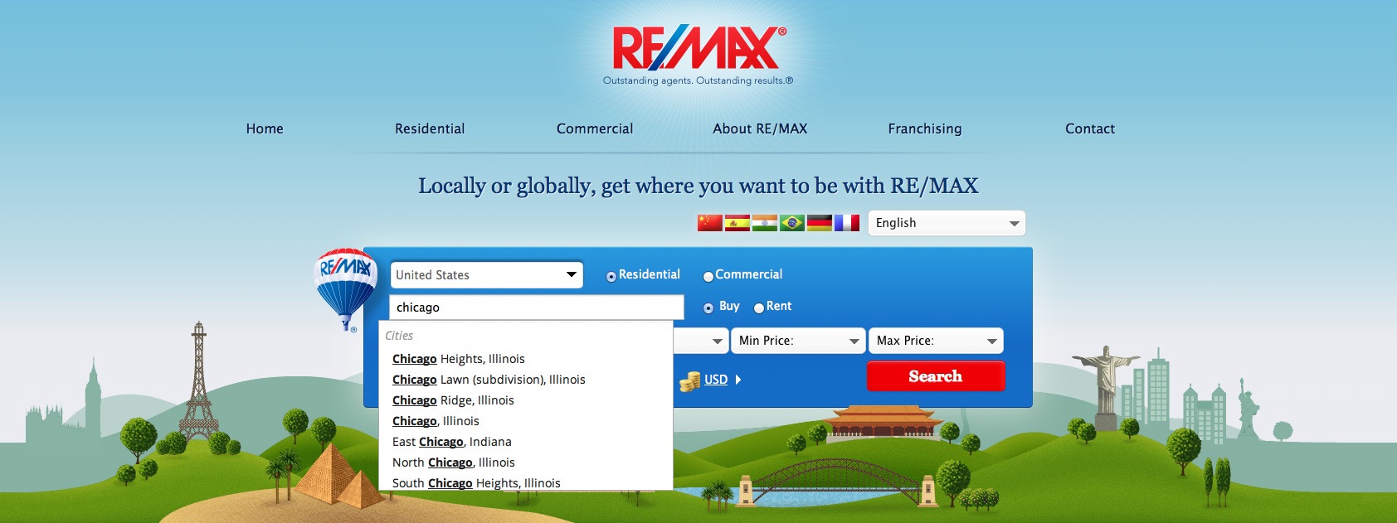
Task: Open the Residential navigation menu
Action: coord(430,128)
